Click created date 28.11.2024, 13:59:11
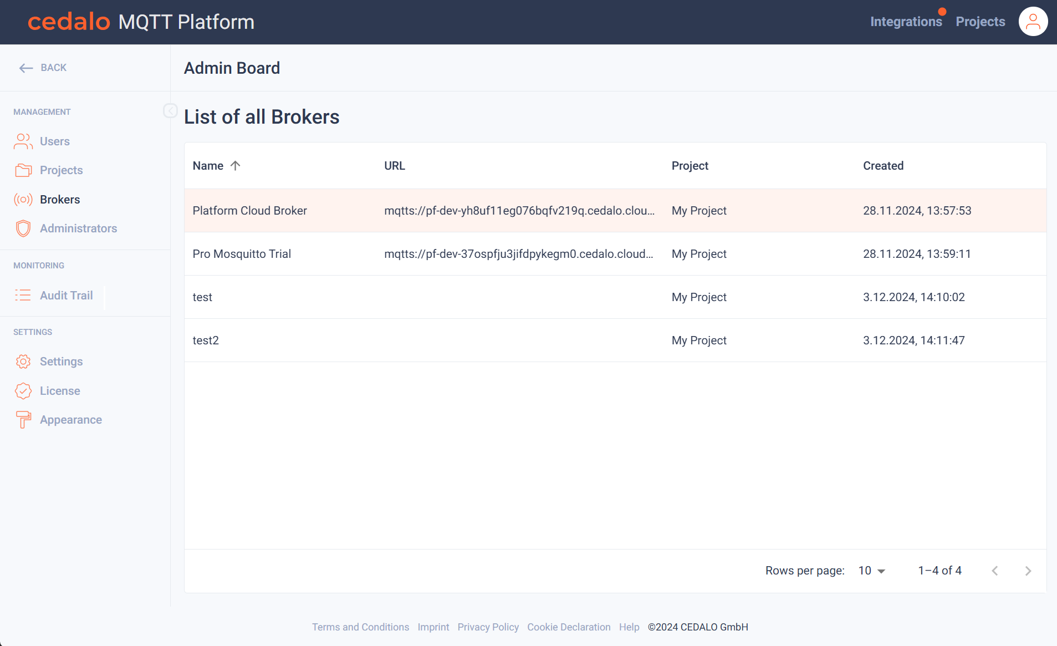The image size is (1057, 646). point(917,254)
